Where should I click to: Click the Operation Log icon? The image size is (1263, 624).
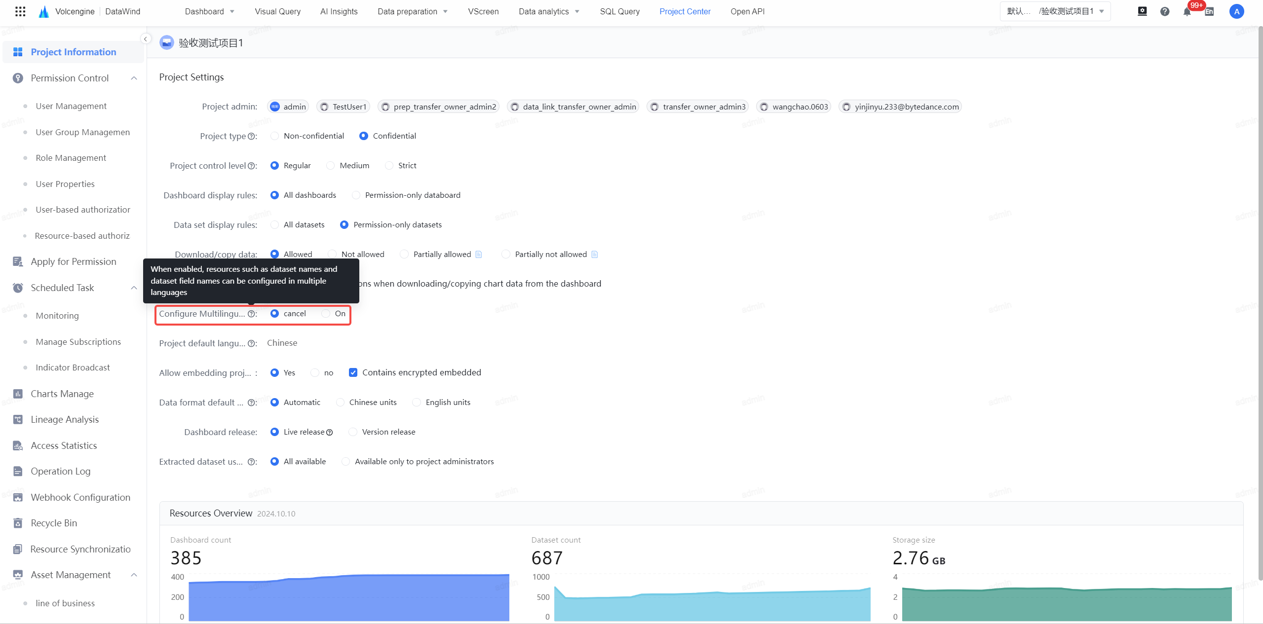(18, 471)
